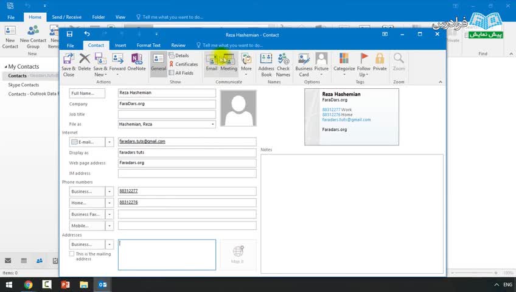Click the business card preview
The height and width of the screenshot is (292, 516).
pos(352,117)
